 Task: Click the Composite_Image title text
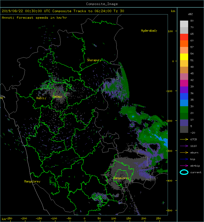click(102, 4)
